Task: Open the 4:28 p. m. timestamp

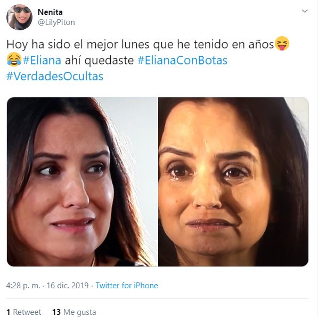Action: click(x=23, y=285)
